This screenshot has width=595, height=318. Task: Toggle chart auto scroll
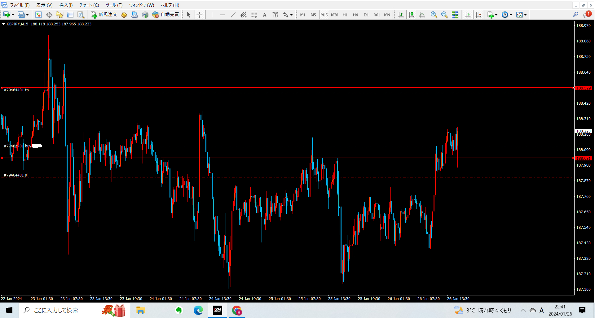click(x=468, y=15)
